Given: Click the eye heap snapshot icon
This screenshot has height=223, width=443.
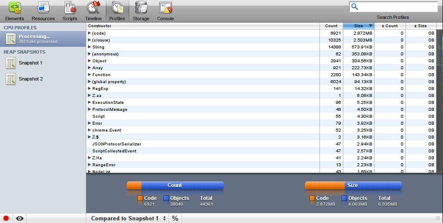Looking at the screenshot, I should [x=20, y=218].
